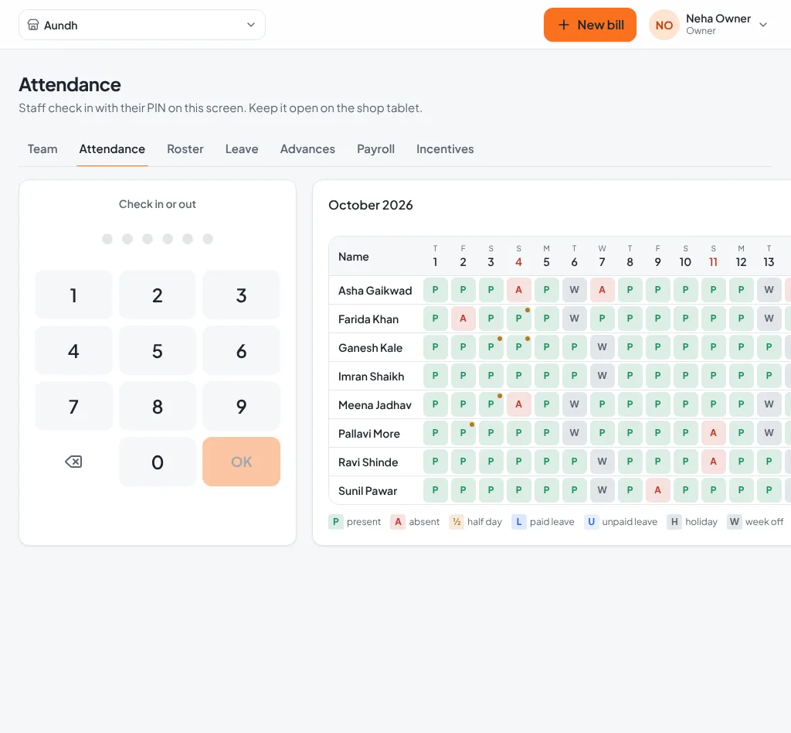This screenshot has width=791, height=733.
Task: Click the Ravi Shinde name row
Action: click(x=368, y=462)
